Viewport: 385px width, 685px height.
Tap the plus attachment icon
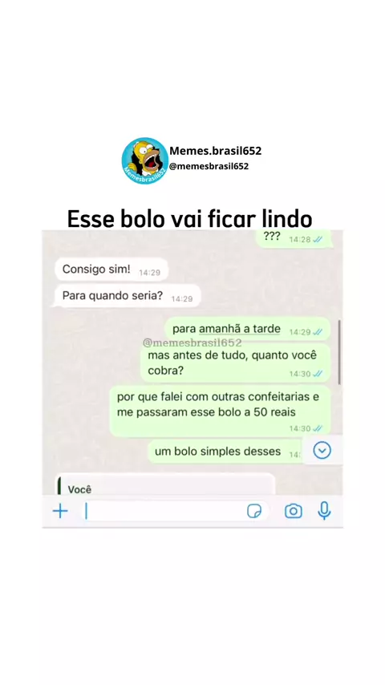pyautogui.click(x=60, y=511)
